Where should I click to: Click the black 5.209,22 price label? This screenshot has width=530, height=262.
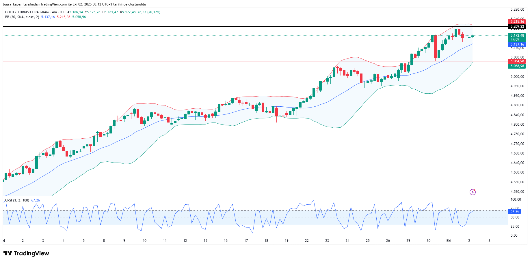(x=517, y=27)
